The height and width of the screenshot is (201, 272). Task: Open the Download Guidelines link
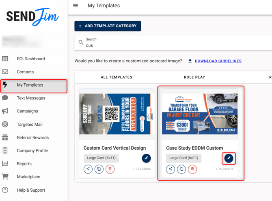218,61
